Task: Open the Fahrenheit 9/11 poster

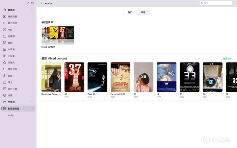Action: [120, 77]
